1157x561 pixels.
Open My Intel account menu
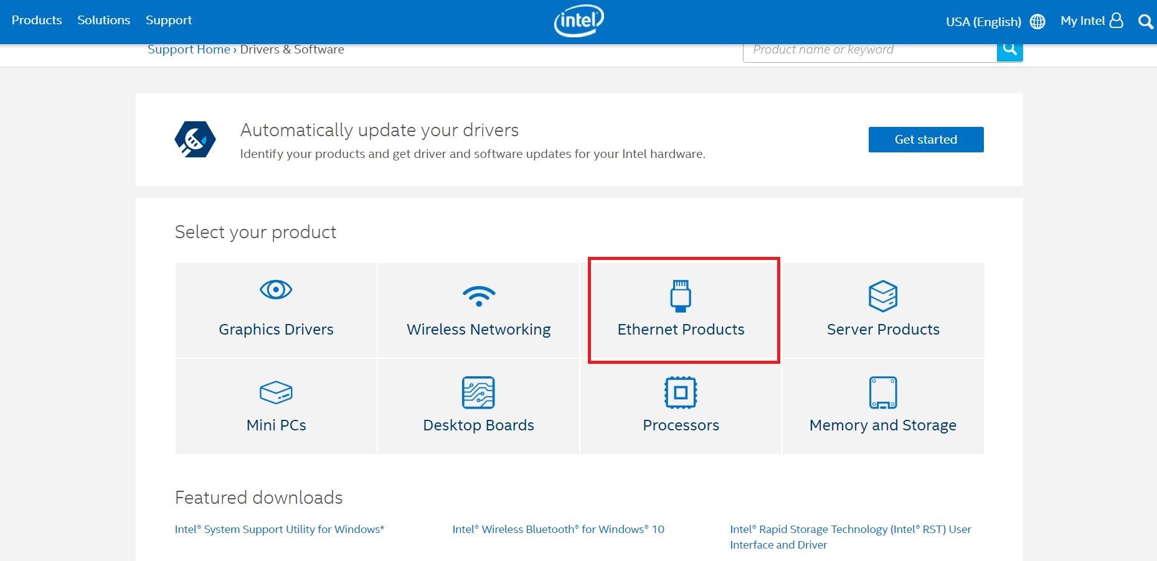click(1092, 21)
